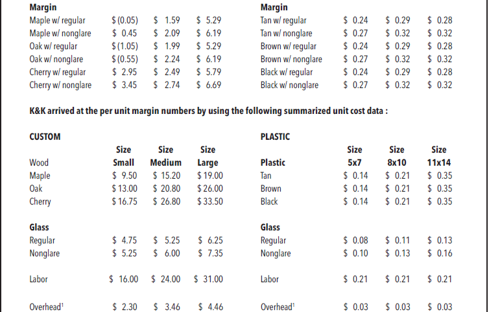Click the custom Nonglare large glass cost $7.35

[x=208, y=253]
